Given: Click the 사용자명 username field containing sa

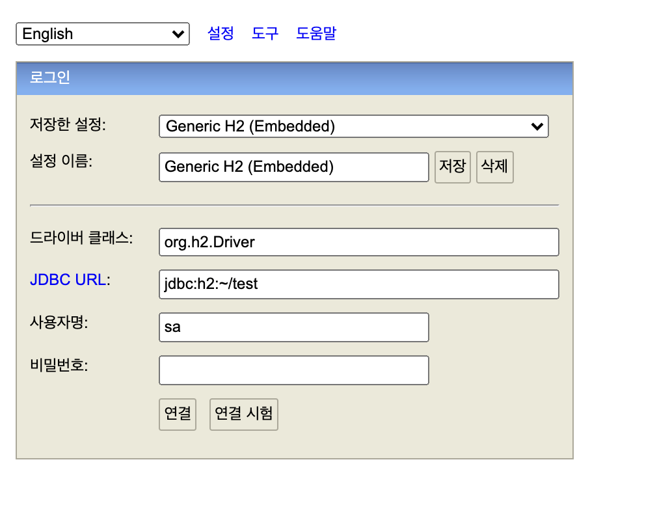Looking at the screenshot, I should tap(294, 327).
